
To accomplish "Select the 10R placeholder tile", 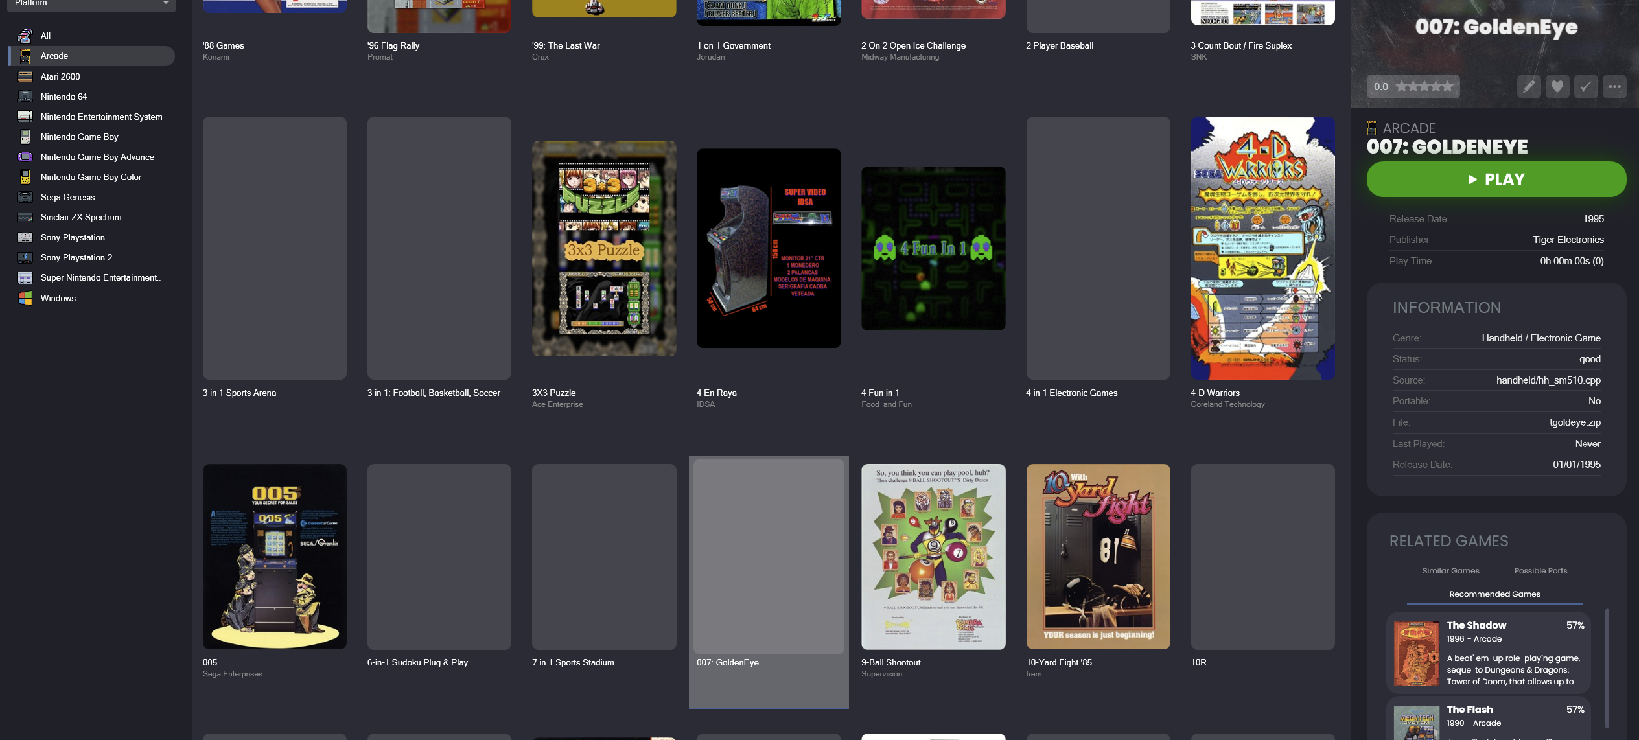I will [x=1262, y=557].
